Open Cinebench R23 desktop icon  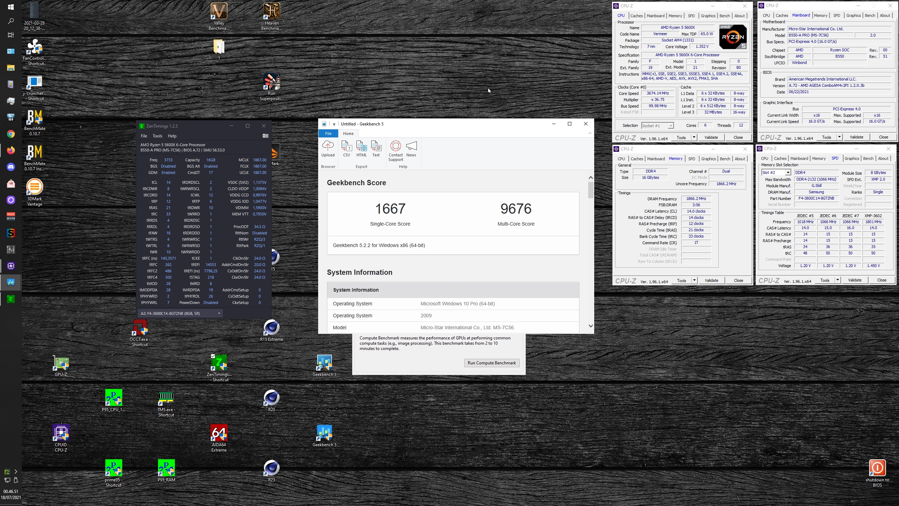[271, 471]
